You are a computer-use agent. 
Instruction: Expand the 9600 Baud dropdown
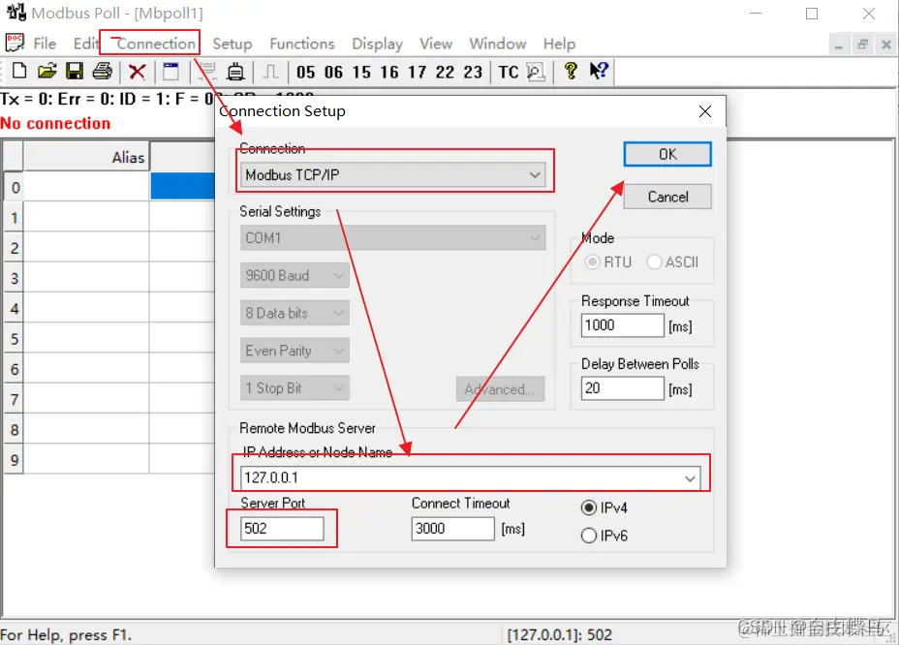pos(338,276)
